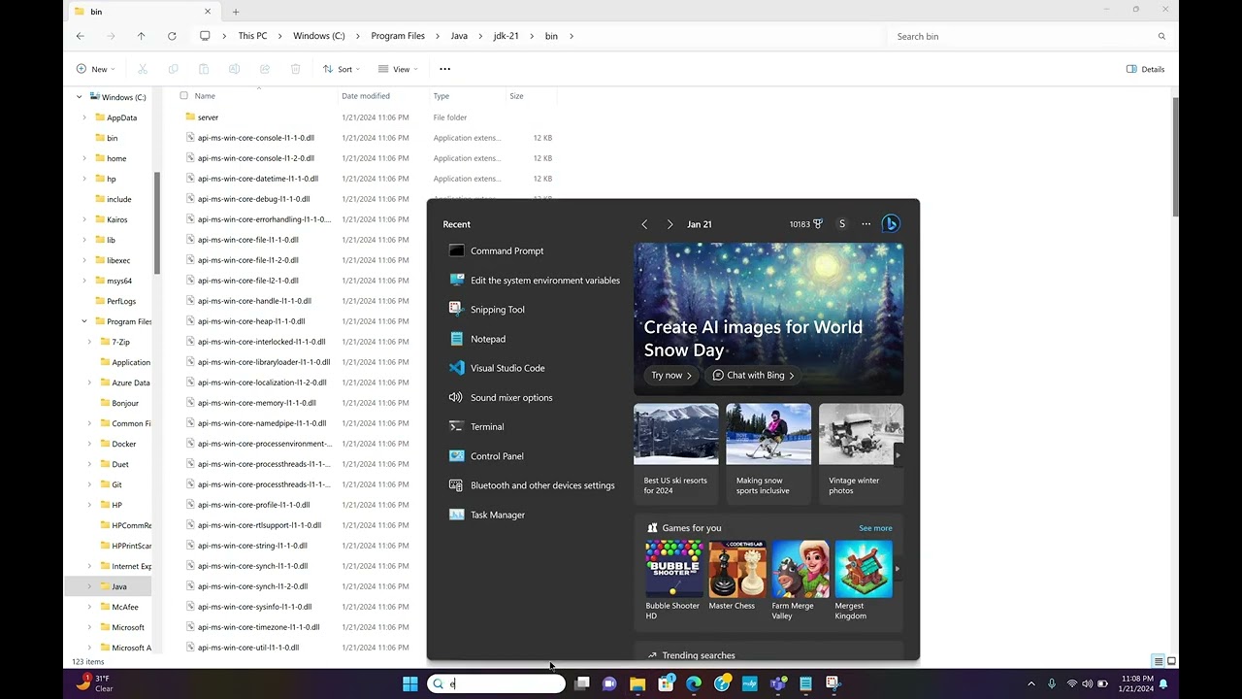
Task: Go to next day in search panel
Action: coord(670,224)
